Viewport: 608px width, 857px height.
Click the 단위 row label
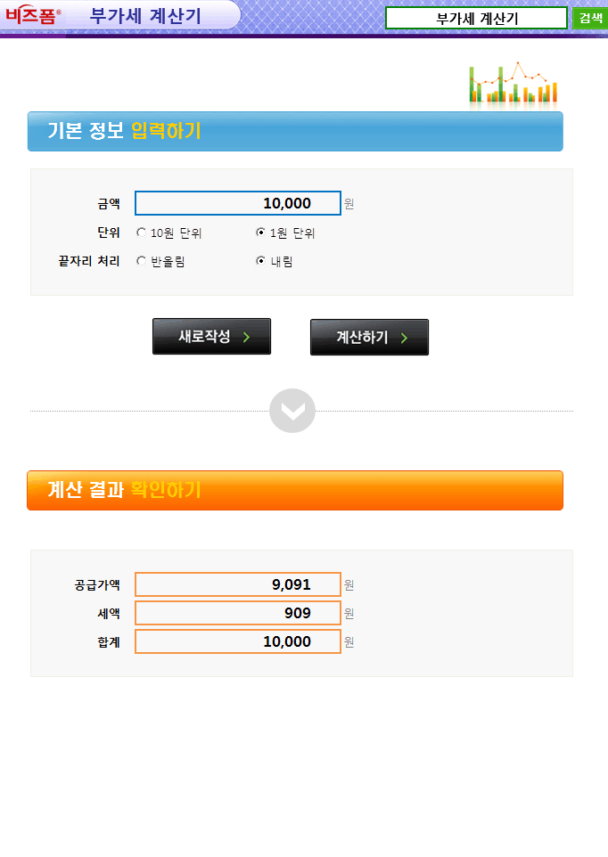pos(109,233)
